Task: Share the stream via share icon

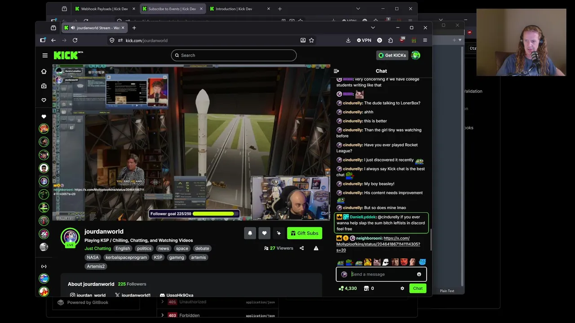Action: (302, 248)
